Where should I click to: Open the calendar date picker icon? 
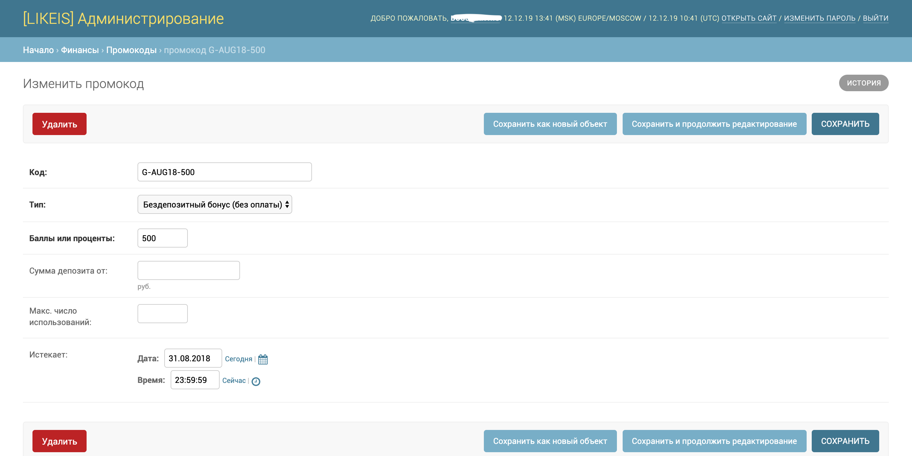263,359
